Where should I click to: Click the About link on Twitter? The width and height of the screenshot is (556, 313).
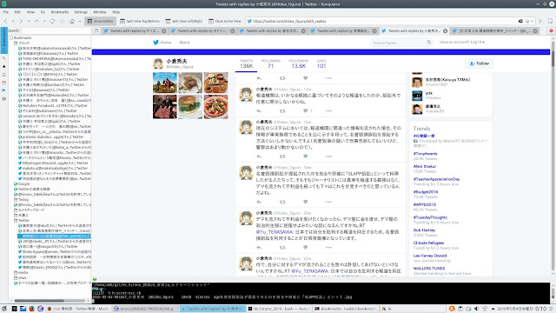(x=184, y=43)
